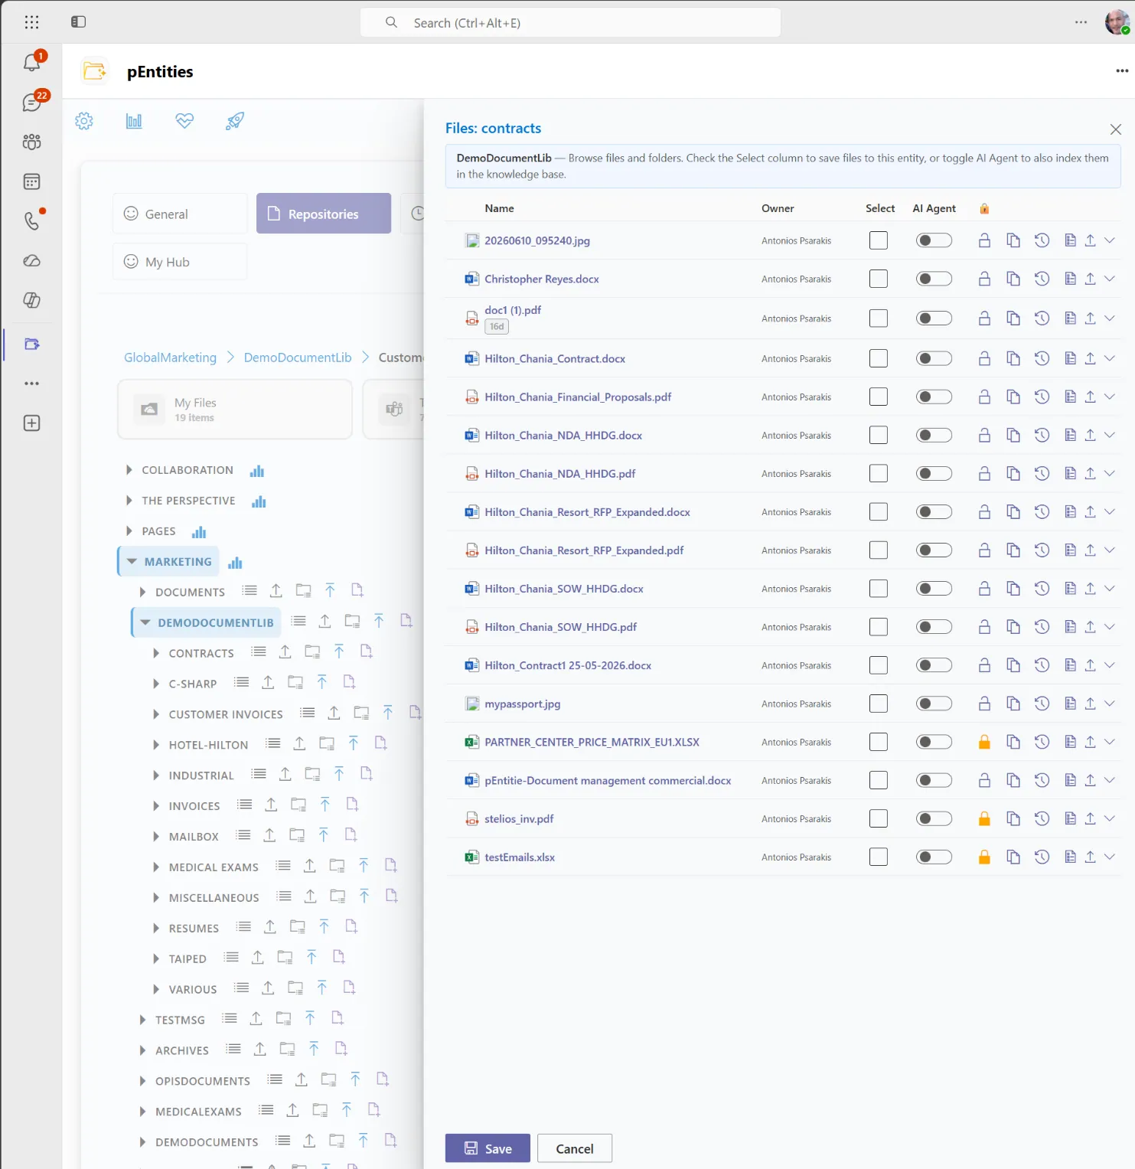Click the document details icon for stelios_inv.pdf
The image size is (1135, 1169).
(x=1070, y=818)
